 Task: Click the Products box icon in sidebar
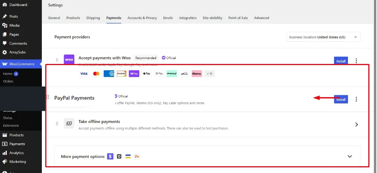point(5,135)
